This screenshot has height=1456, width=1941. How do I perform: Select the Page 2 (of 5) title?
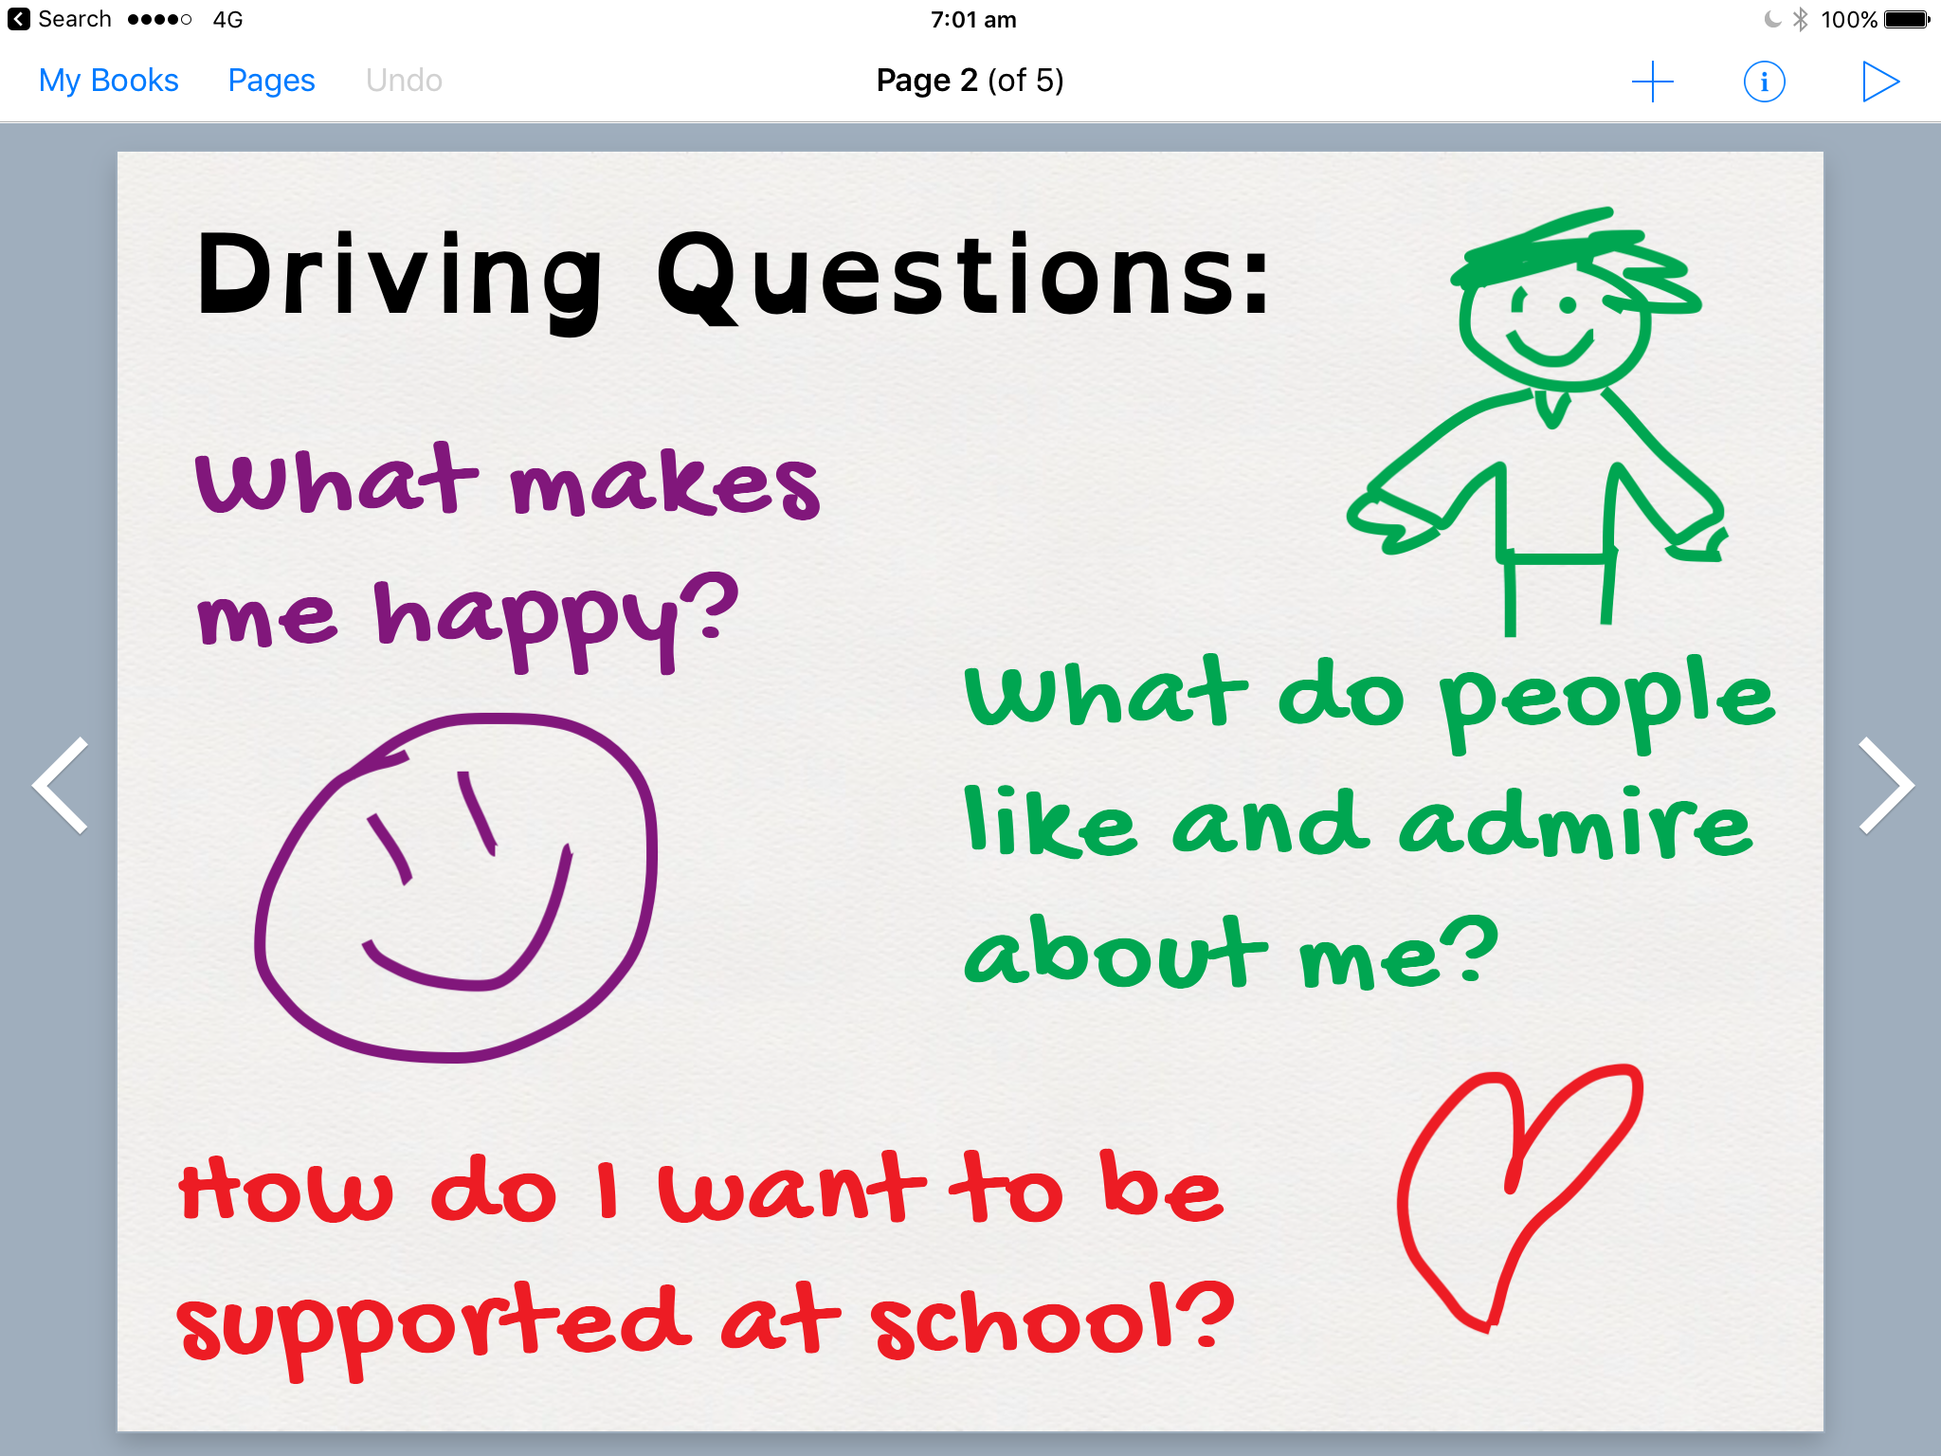tap(970, 81)
